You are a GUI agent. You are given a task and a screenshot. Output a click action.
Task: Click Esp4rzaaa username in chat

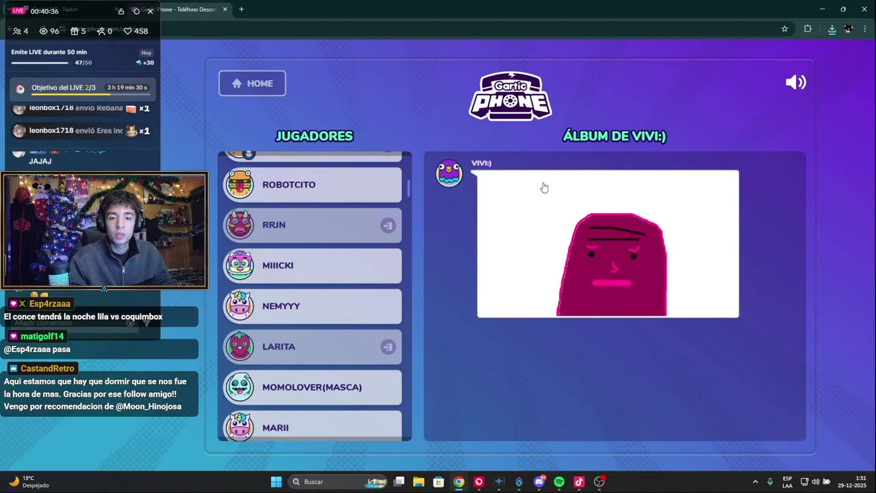(x=49, y=303)
